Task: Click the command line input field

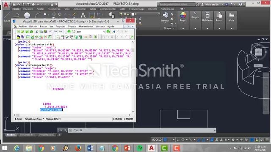Action: 142,130
